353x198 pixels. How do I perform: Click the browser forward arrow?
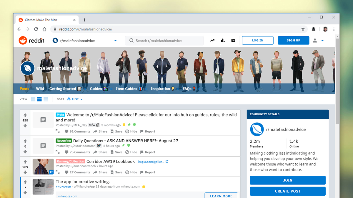(28, 29)
